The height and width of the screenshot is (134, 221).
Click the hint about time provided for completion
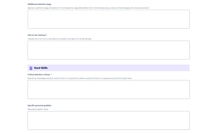tap(59, 39)
